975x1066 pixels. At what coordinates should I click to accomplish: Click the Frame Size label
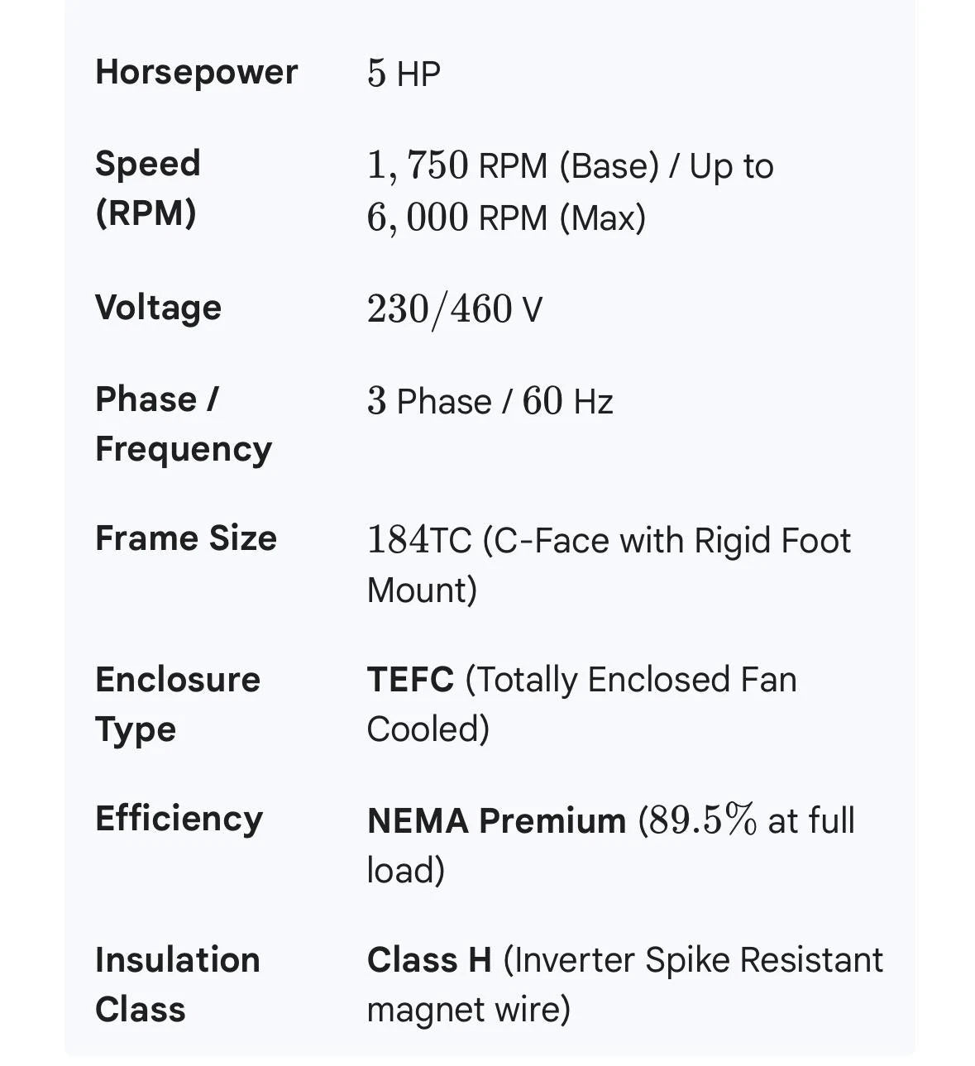coord(186,538)
